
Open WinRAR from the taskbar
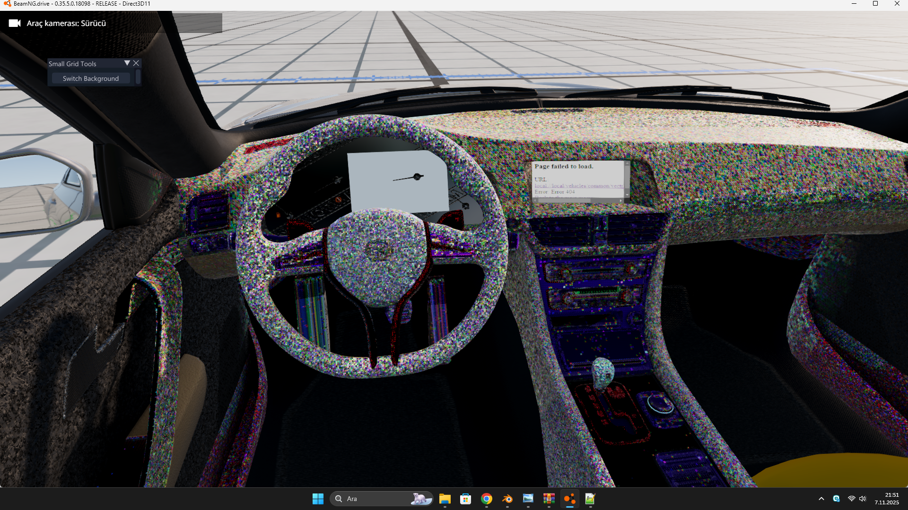click(x=549, y=499)
